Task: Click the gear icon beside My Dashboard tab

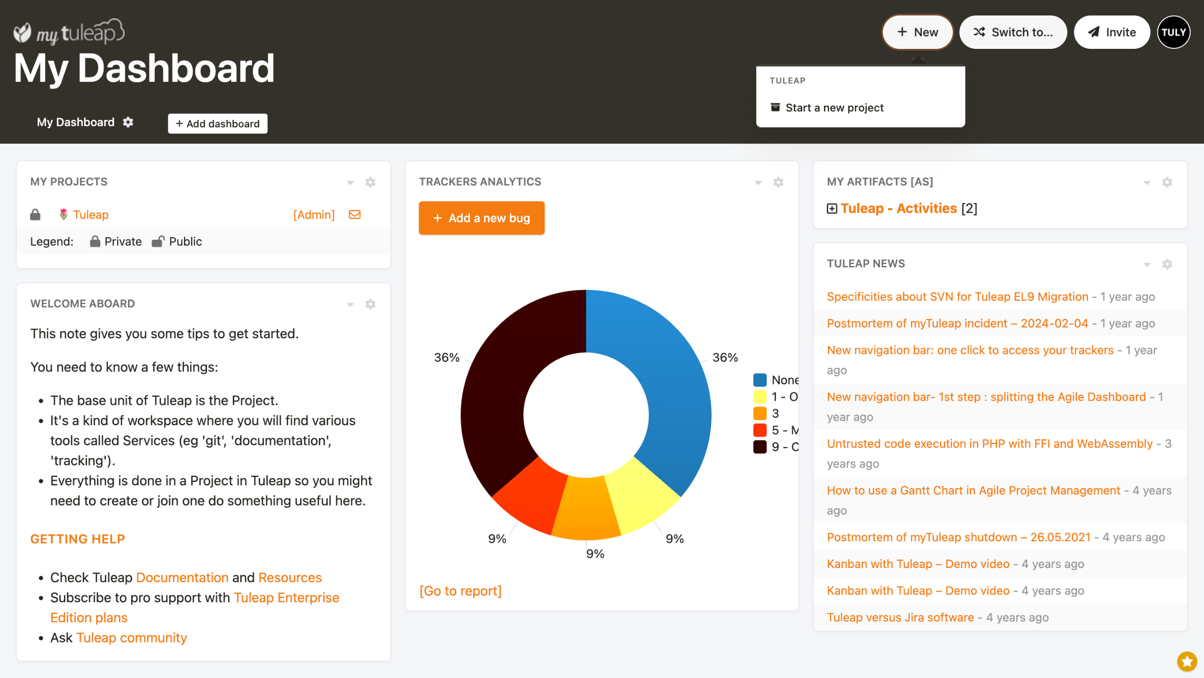Action: click(x=128, y=122)
